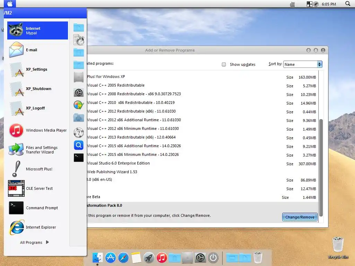
Task: Run the XP_Shutdown shortcut
Action: [37, 89]
